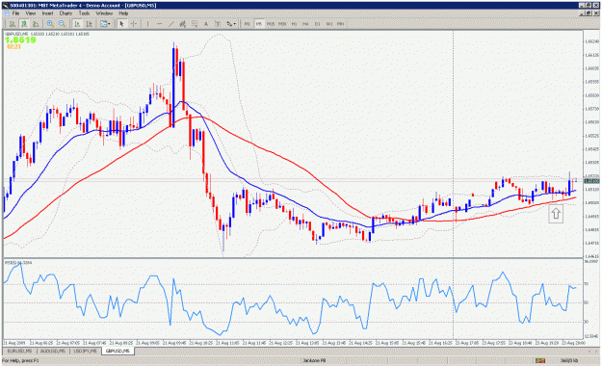Restore the inner chart window size

[589, 13]
